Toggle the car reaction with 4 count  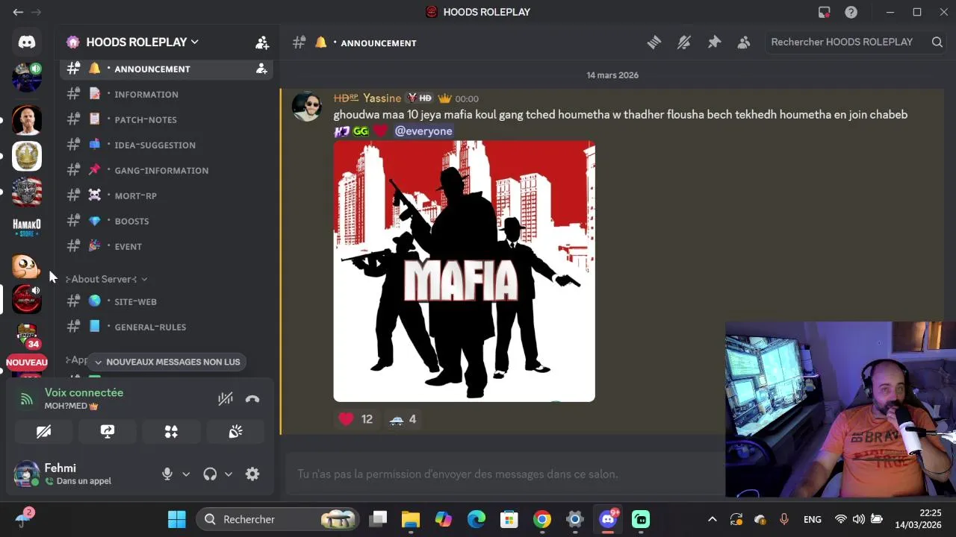point(403,419)
